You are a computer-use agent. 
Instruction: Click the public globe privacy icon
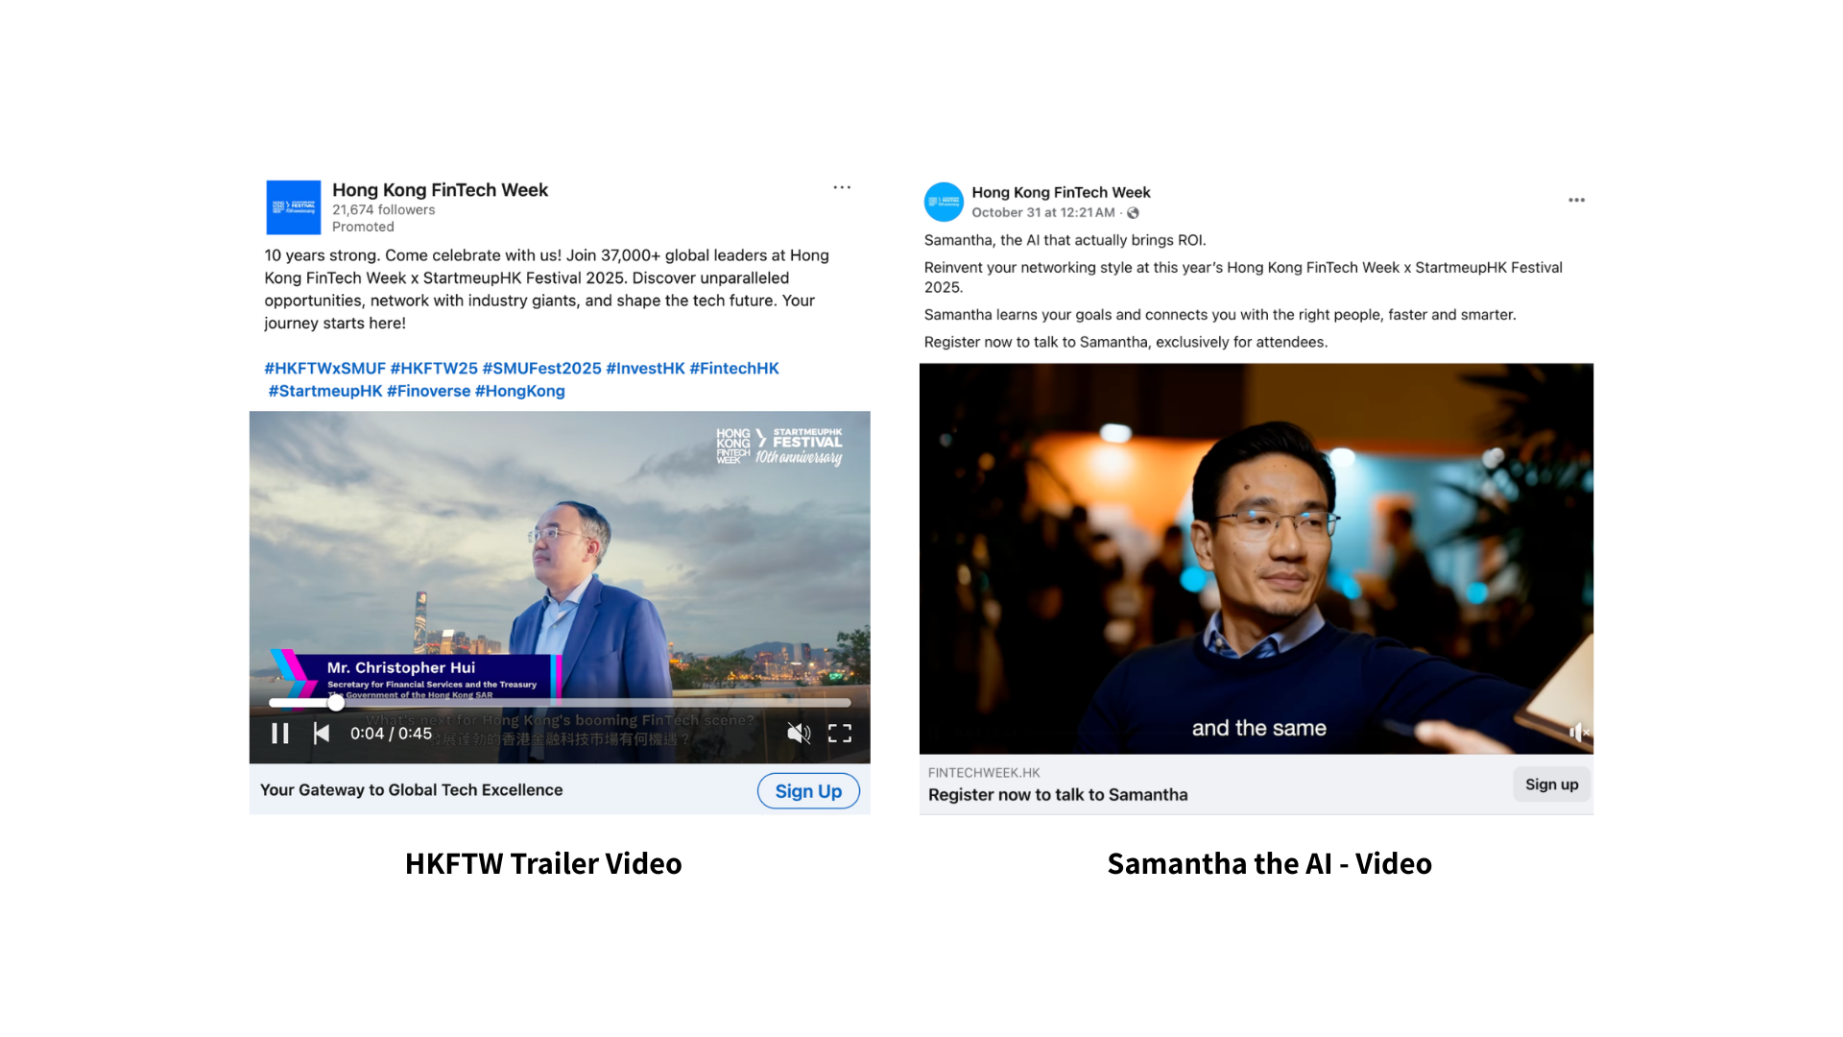1133,213
